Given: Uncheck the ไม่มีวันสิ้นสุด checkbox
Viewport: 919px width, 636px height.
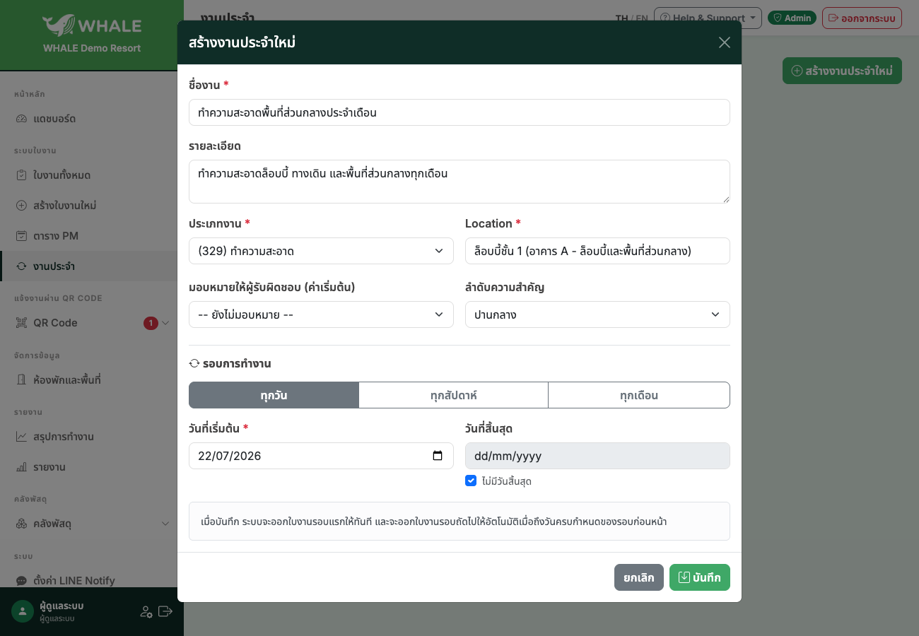Looking at the screenshot, I should [471, 481].
